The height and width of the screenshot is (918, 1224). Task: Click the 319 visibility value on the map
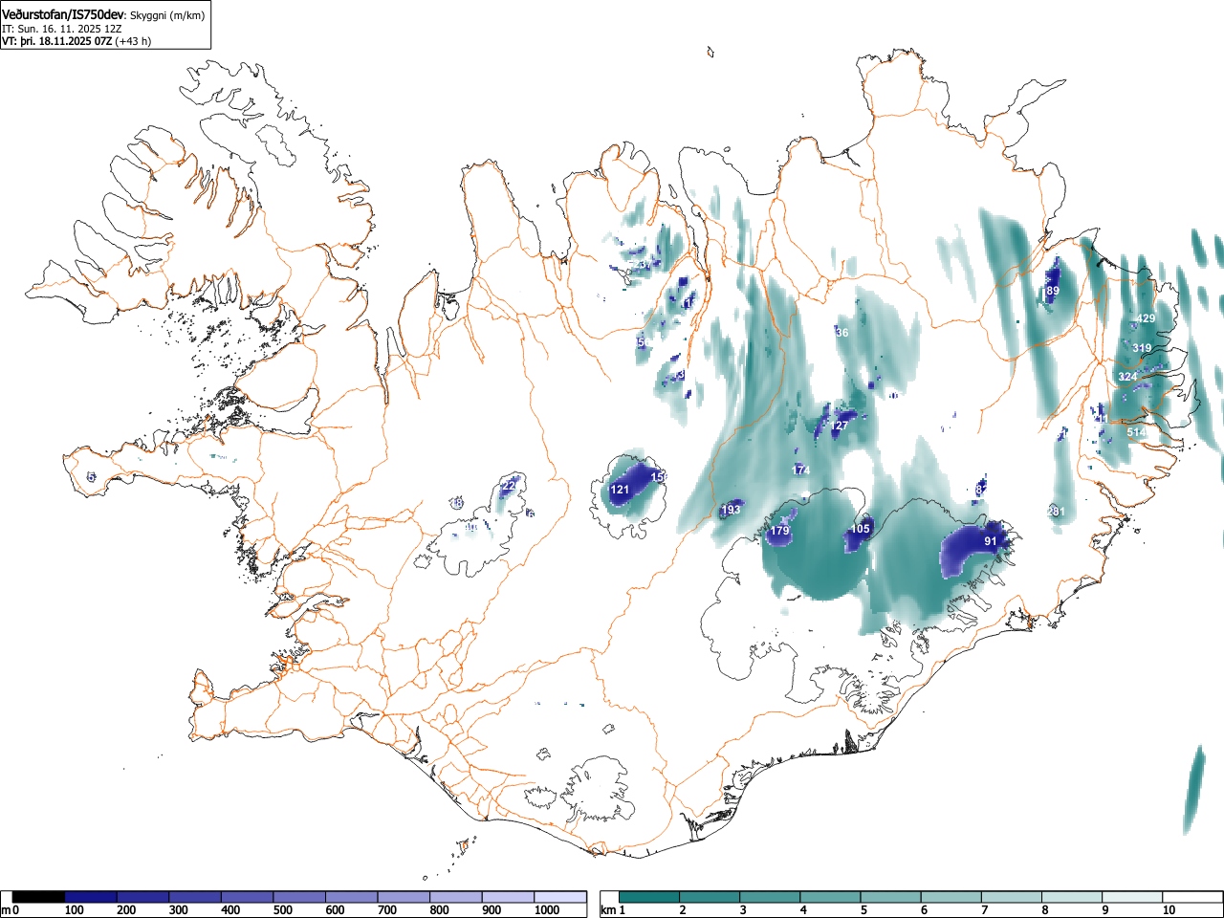(1142, 348)
